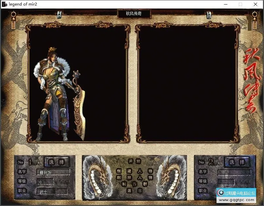Screen dimensions: 264x206
Task: Click the empty second character panel
Action: coord(187,84)
